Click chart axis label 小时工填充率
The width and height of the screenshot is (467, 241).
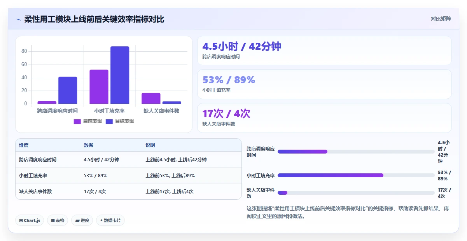point(109,111)
